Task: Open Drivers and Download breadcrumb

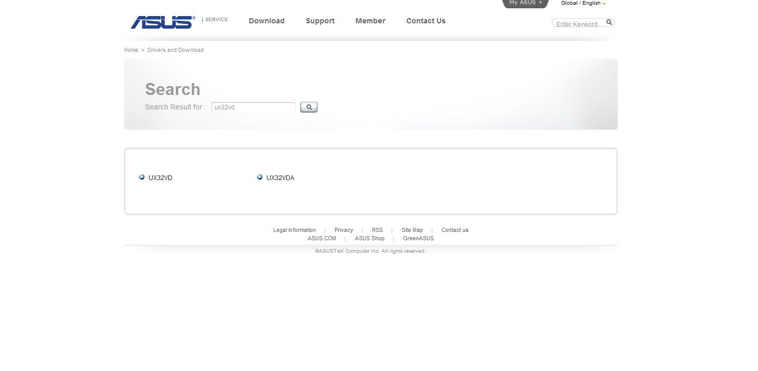Action: point(176,50)
